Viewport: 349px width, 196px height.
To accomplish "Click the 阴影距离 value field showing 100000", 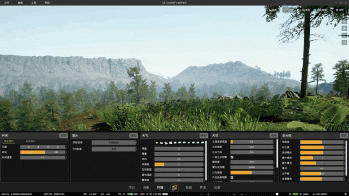I will click(113, 143).
